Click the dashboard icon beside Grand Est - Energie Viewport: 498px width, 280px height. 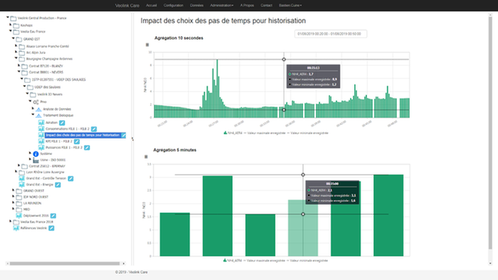(21, 185)
